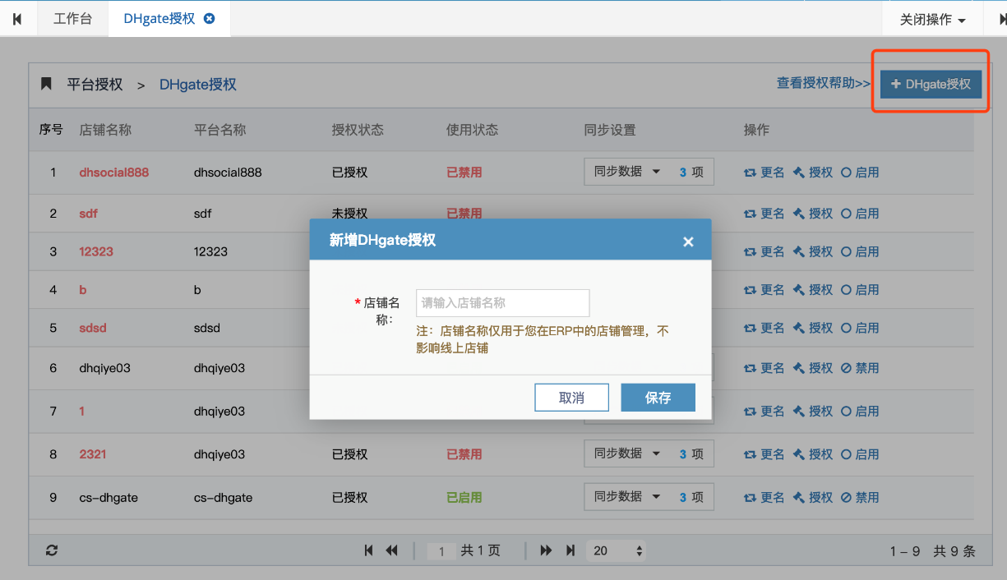Click 授权 in the row numbered 6
This screenshot has width=1007, height=580.
[813, 368]
